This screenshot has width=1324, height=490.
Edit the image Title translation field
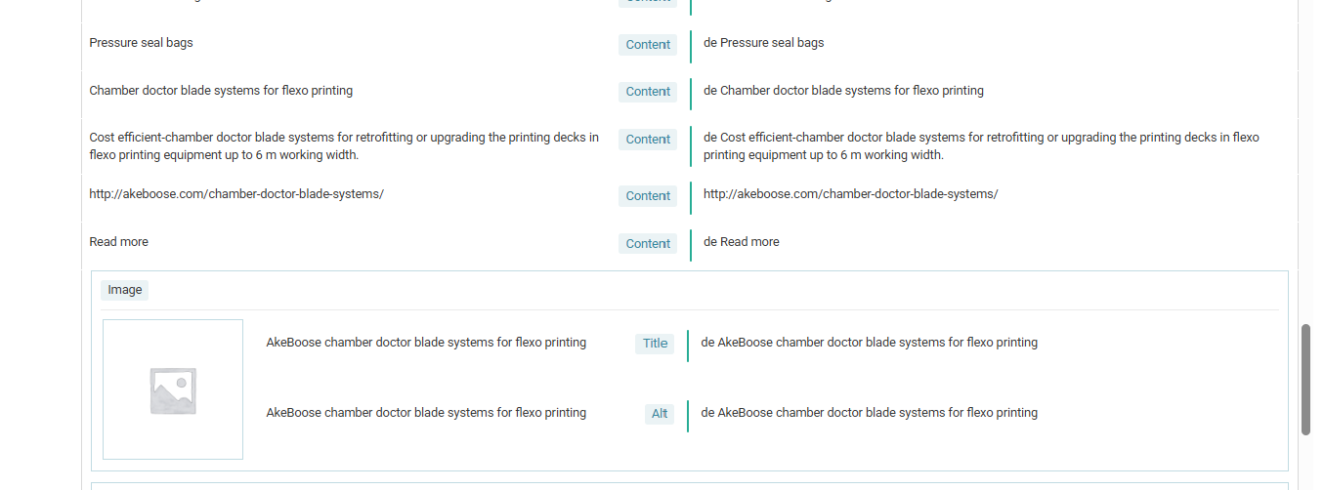987,343
